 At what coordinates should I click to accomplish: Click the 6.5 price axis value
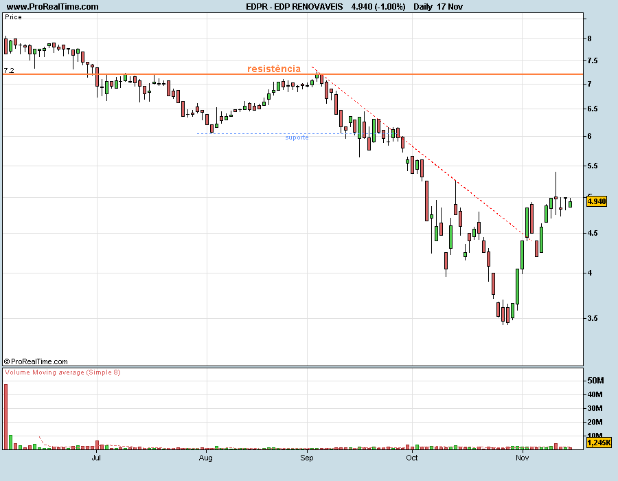(x=593, y=109)
